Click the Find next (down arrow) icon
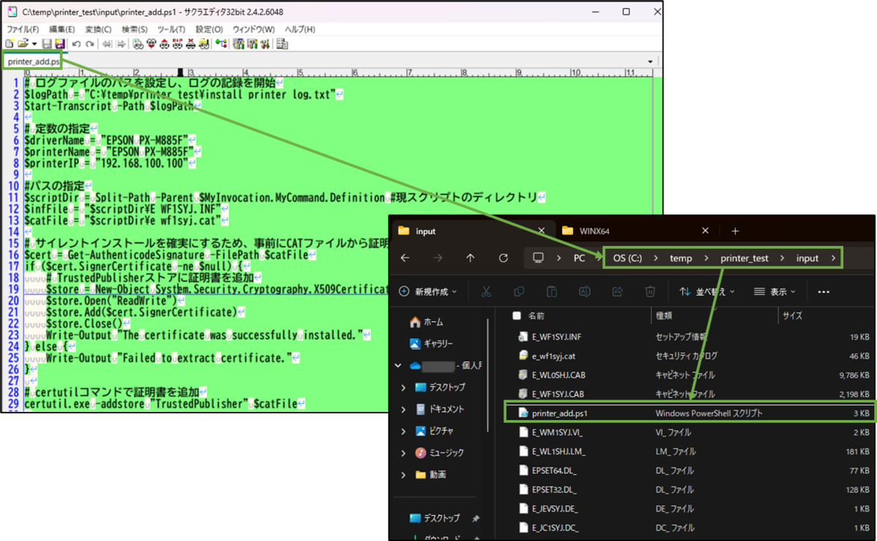This screenshot has height=541, width=877. pos(152,44)
